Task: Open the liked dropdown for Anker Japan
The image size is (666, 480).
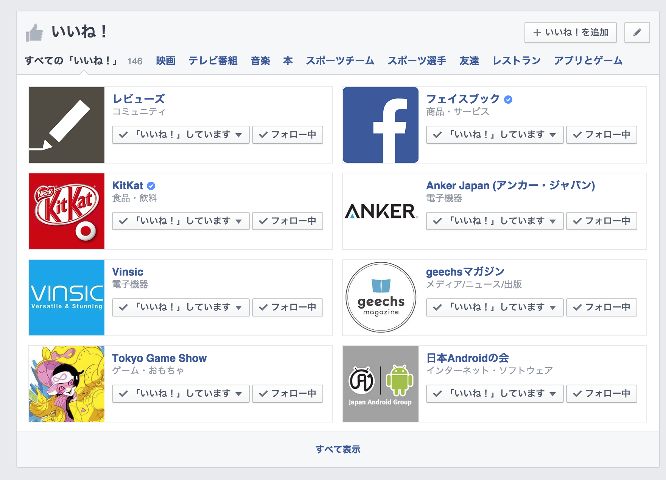Action: pos(495,221)
